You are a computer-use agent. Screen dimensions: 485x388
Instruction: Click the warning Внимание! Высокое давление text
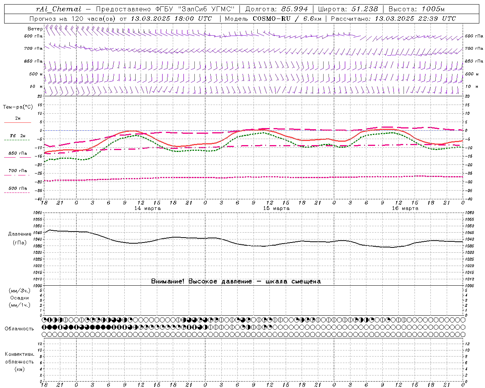[236, 281]
